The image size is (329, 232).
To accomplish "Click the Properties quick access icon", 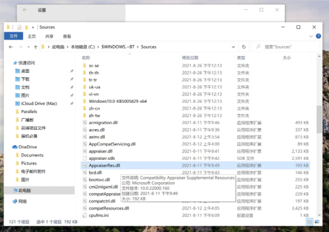I will pyautogui.click(x=19, y=28).
